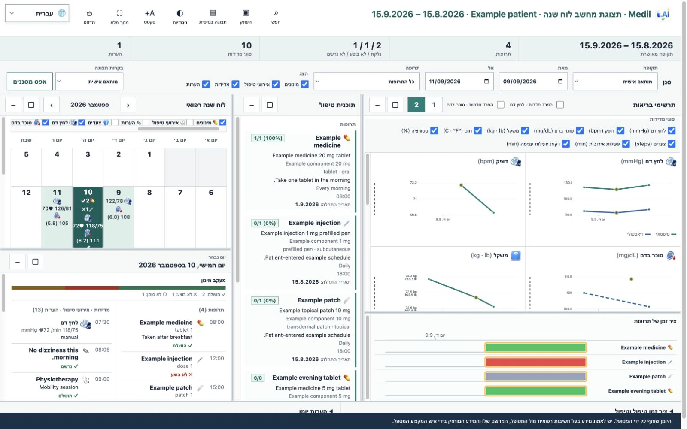The height and width of the screenshot is (429, 687).
Task: Click the stethoscope icon beside Physiotherapy
Action: 86,380
